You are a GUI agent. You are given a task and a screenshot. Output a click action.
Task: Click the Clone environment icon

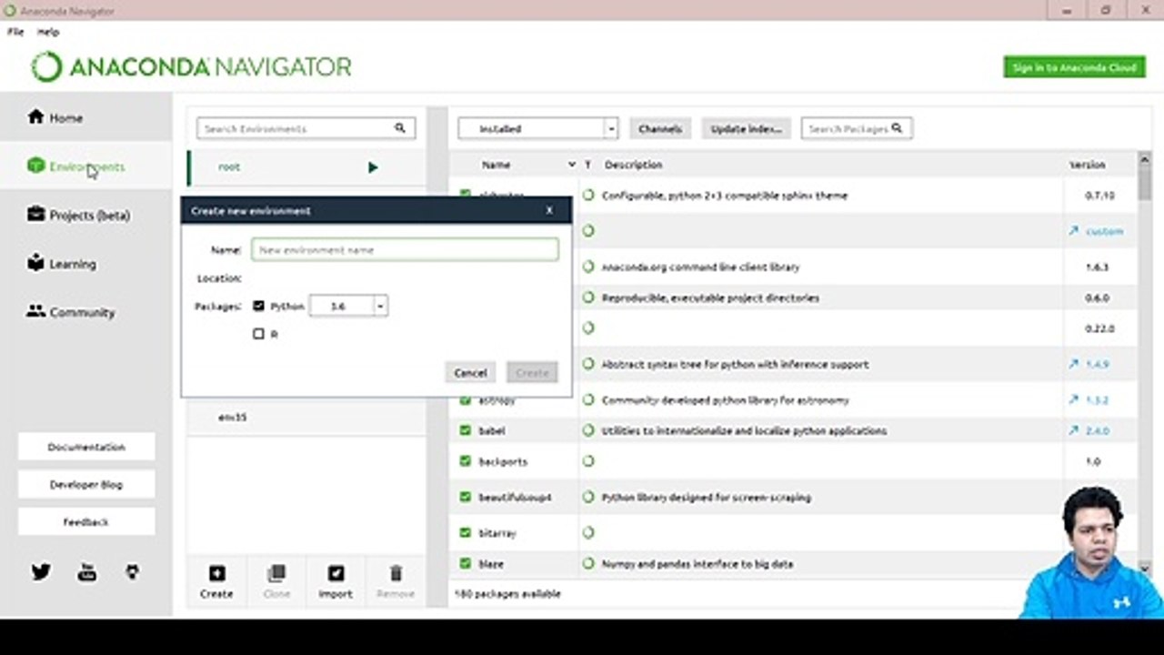(x=276, y=573)
